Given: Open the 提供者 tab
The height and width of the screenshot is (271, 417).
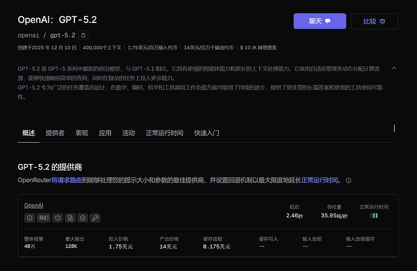Looking at the screenshot, I should [x=55, y=133].
